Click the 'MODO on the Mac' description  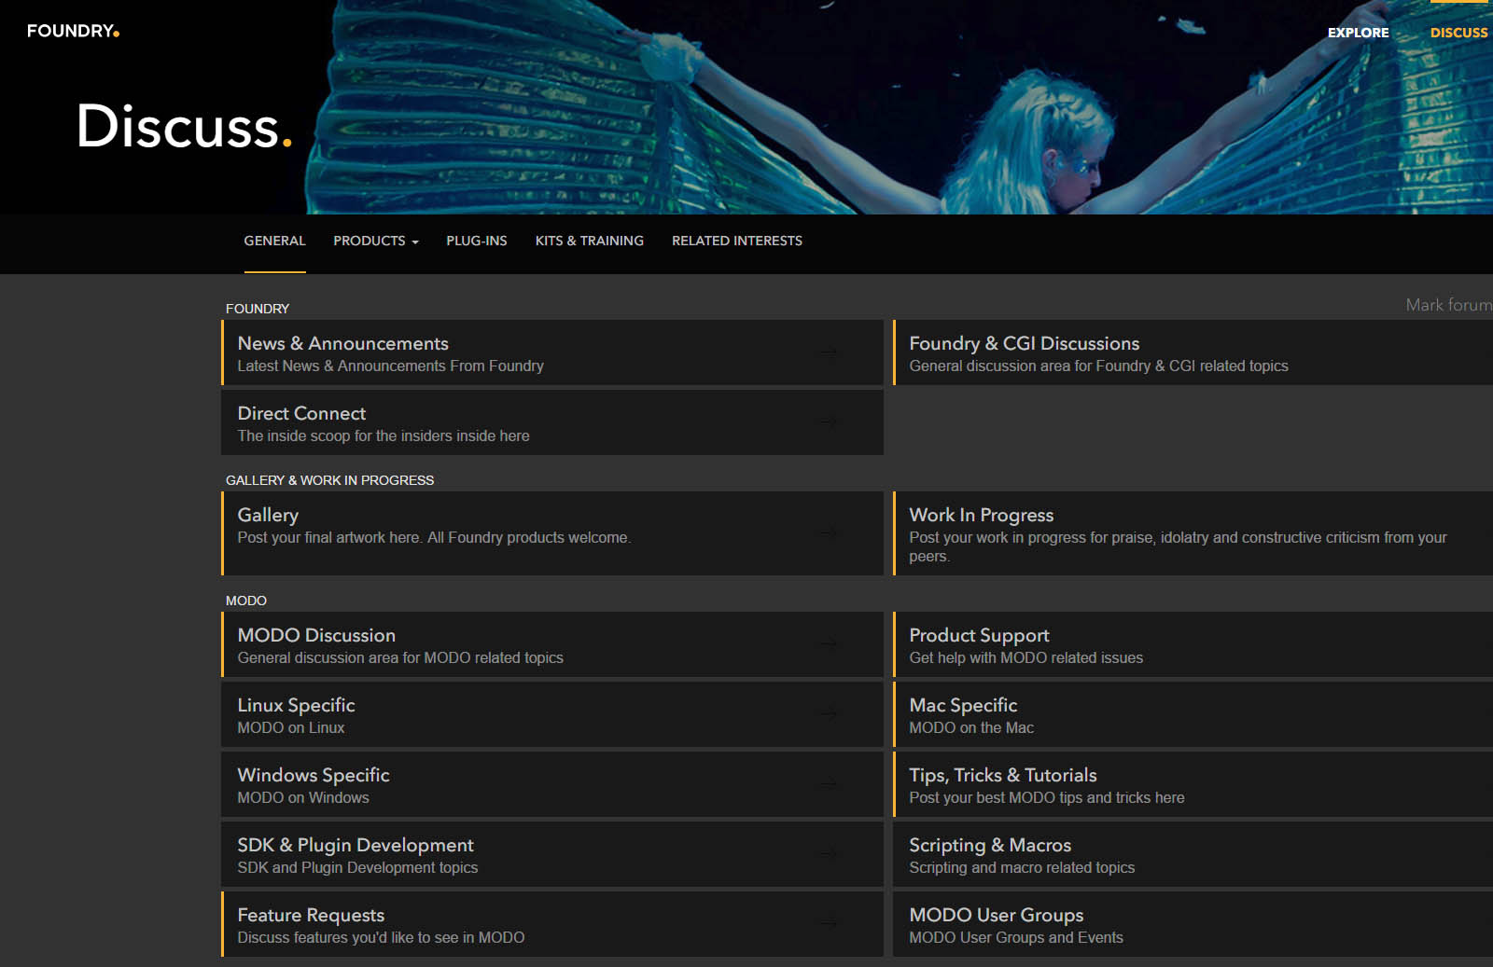(971, 727)
